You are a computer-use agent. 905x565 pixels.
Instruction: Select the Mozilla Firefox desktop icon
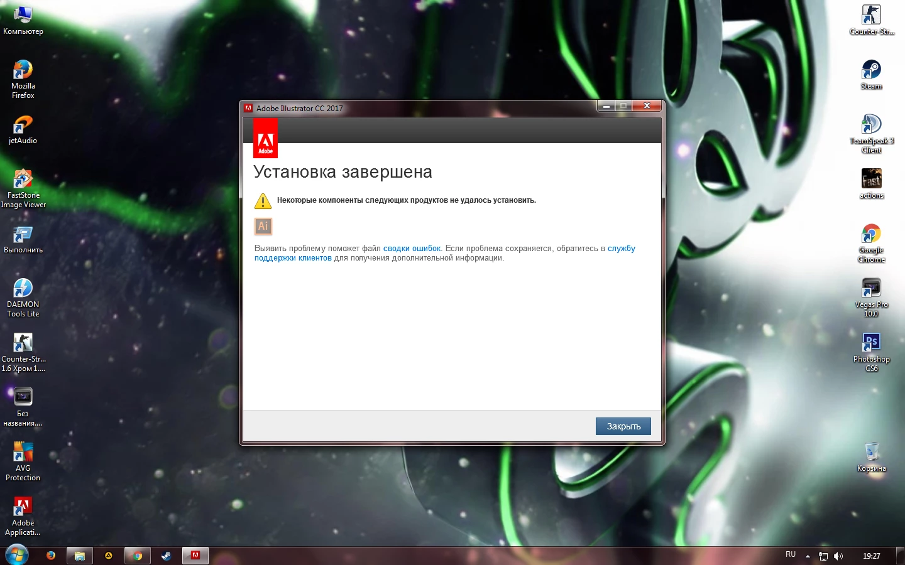[x=23, y=79]
